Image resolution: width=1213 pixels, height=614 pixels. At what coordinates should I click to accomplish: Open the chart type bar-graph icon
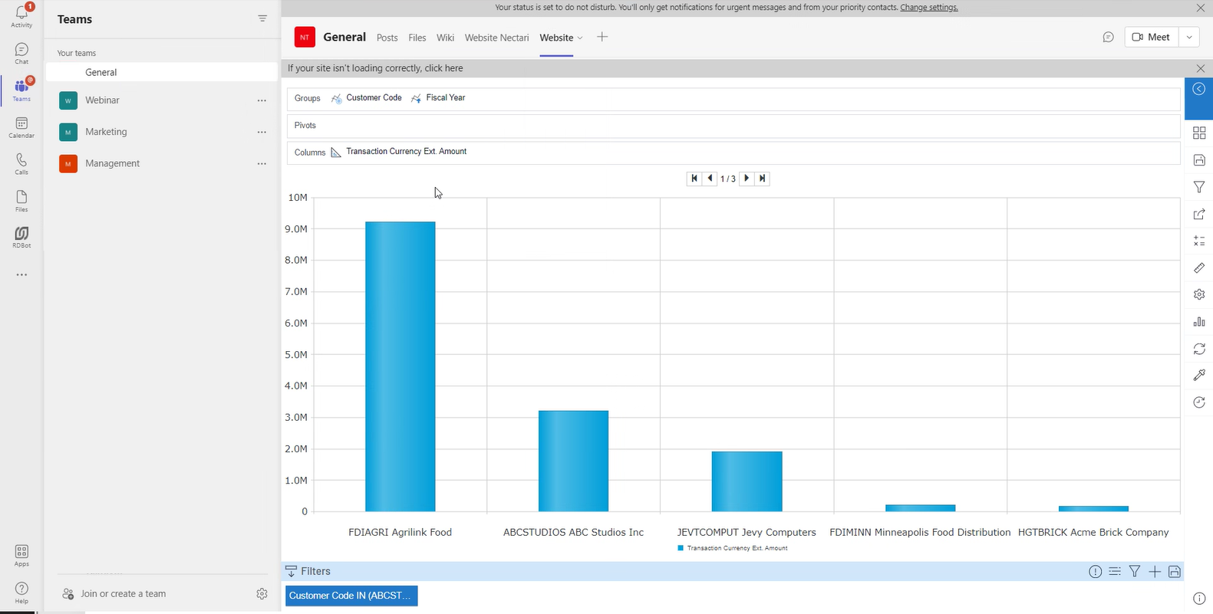coord(1198,322)
